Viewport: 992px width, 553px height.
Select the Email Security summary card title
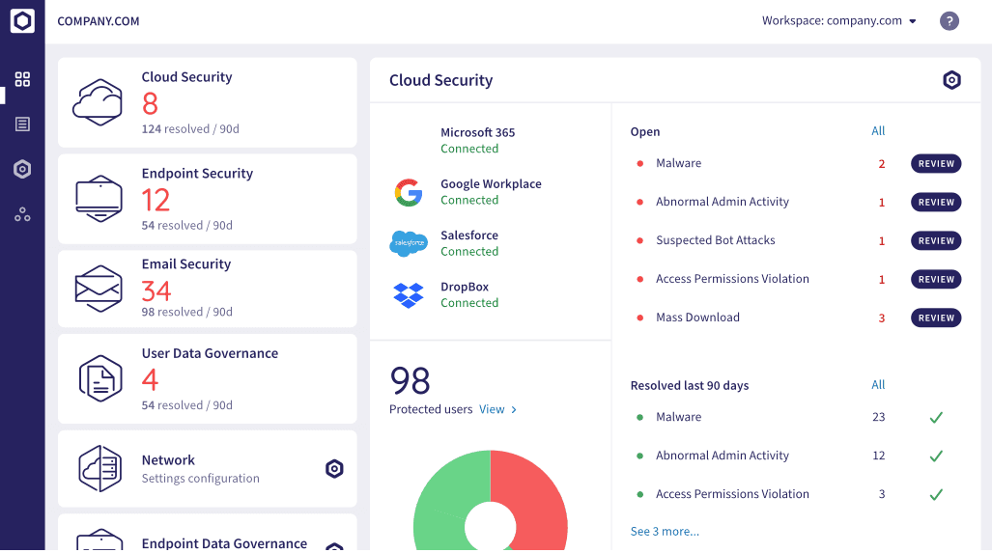click(186, 264)
